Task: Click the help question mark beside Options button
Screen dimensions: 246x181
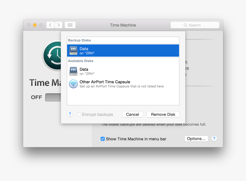Action: tap(214, 138)
